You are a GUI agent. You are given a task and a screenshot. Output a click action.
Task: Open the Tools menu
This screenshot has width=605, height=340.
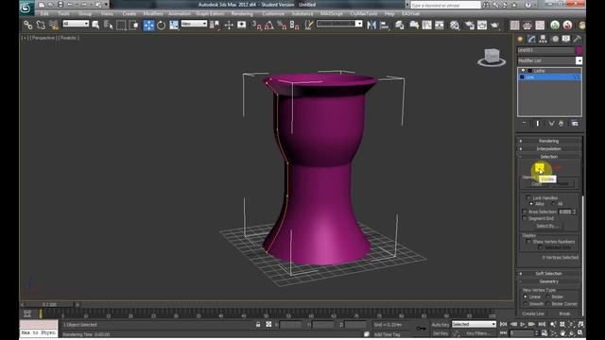[63, 14]
